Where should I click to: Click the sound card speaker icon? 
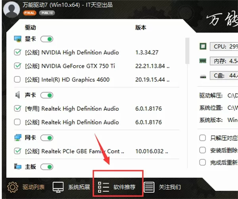click(x=17, y=95)
